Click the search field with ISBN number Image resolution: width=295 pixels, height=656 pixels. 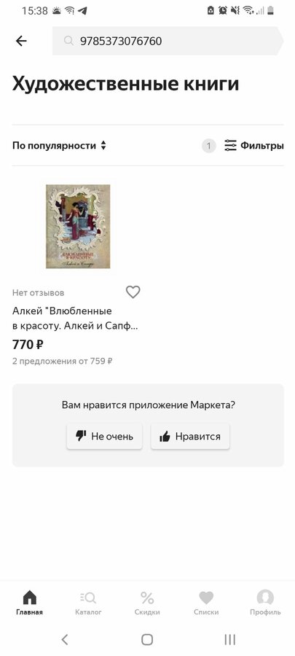click(x=168, y=41)
